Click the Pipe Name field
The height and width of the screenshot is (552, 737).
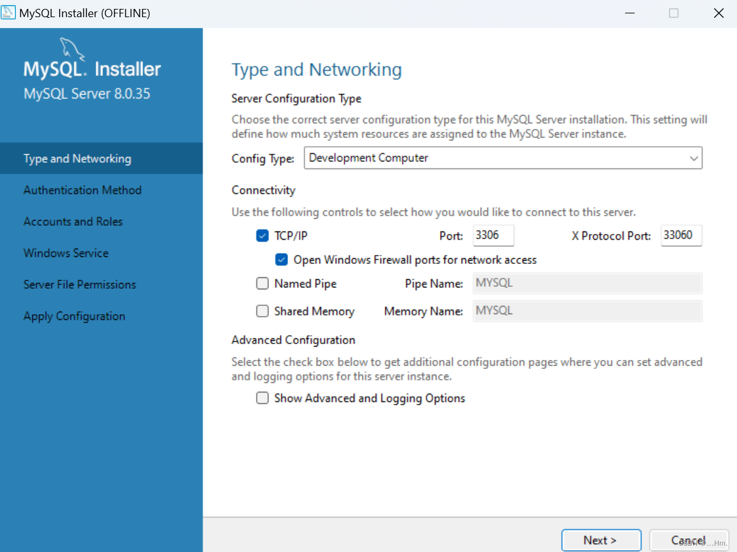point(586,282)
